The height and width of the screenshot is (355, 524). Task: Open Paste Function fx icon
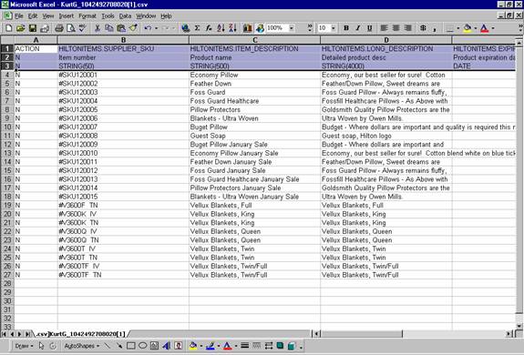(x=209, y=28)
